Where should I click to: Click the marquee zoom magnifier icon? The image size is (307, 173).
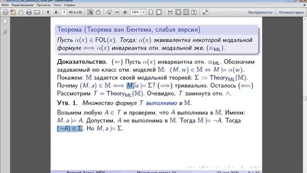[x=109, y=12]
